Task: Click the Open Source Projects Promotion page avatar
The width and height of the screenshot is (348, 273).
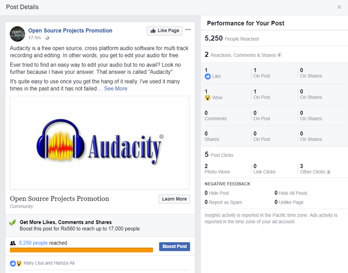Action: coord(17,34)
